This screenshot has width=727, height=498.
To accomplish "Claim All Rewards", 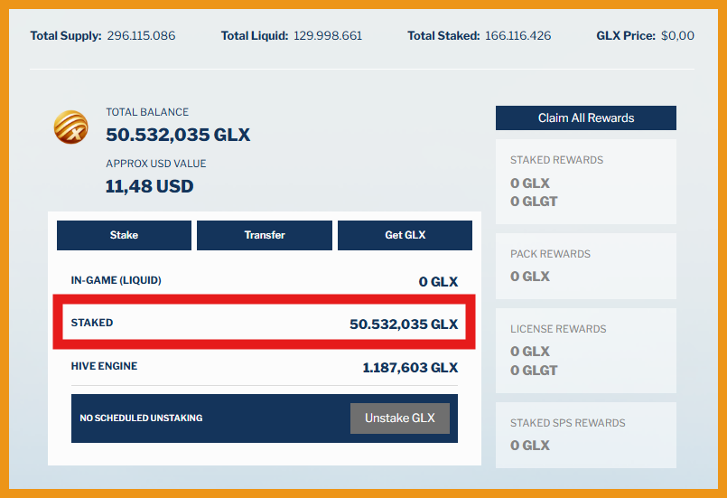I will pos(585,118).
